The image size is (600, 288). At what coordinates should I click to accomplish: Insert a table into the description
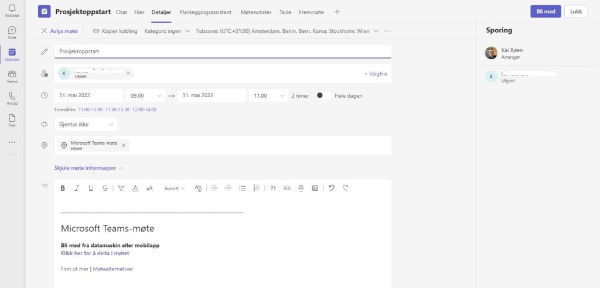(x=315, y=188)
